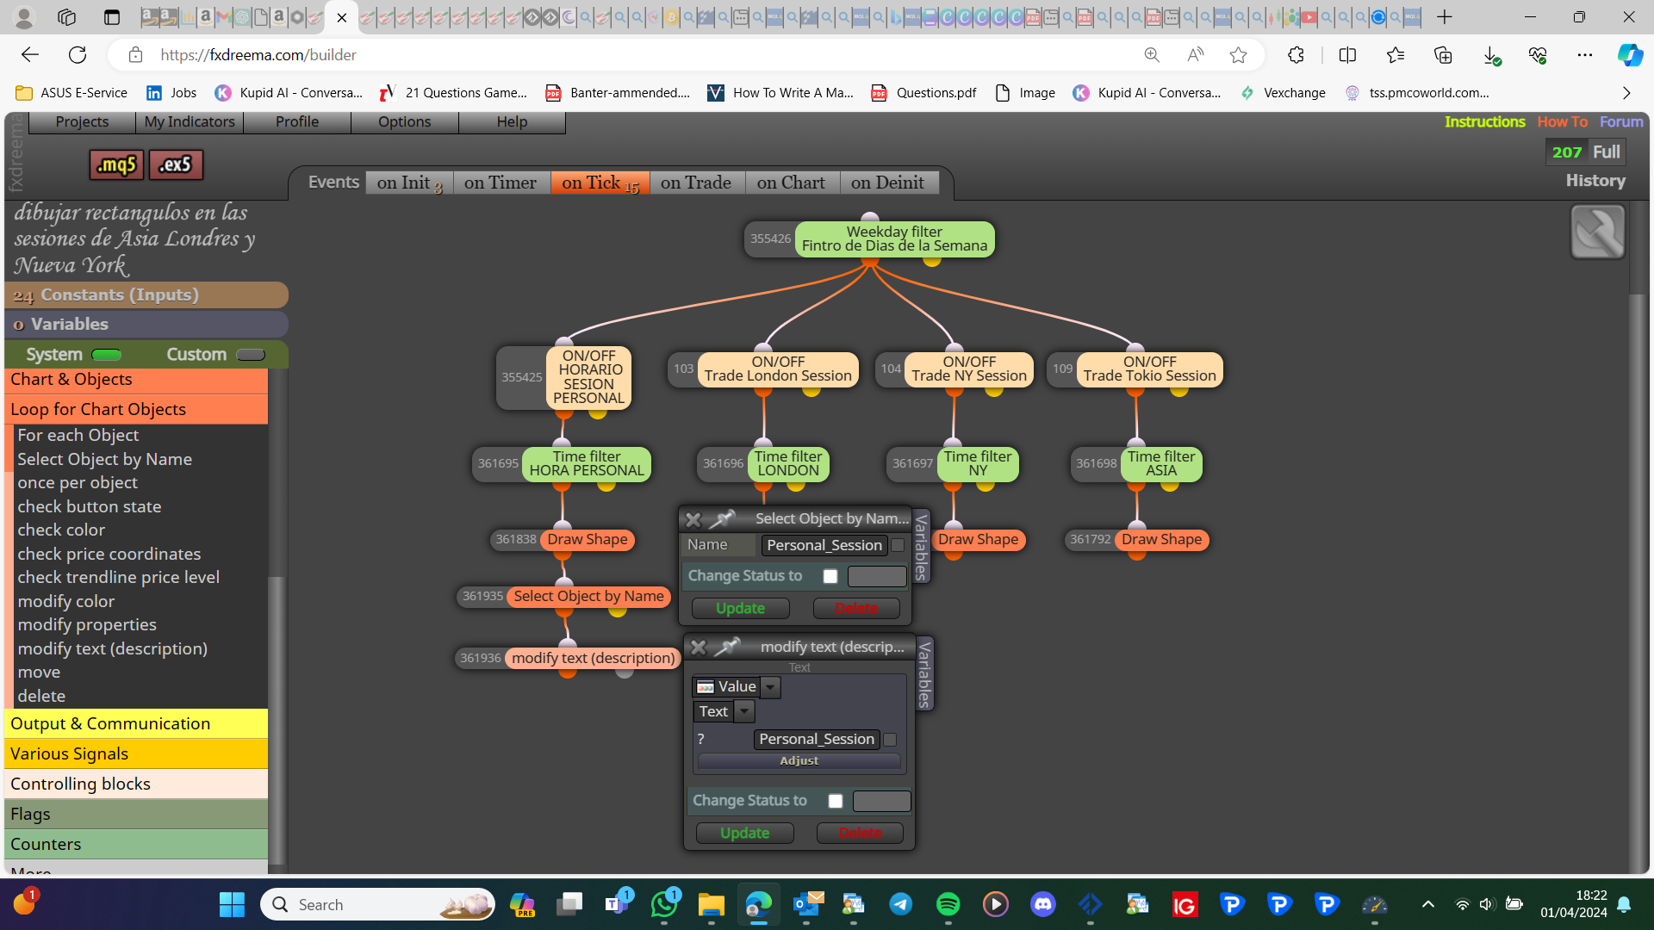Click status color box in Select Object panel
The image size is (1654, 930).
pyautogui.click(x=877, y=576)
